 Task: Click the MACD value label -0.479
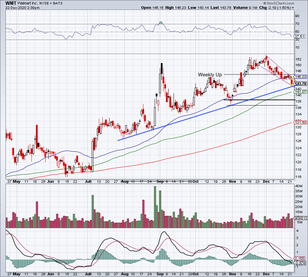pos(300,263)
